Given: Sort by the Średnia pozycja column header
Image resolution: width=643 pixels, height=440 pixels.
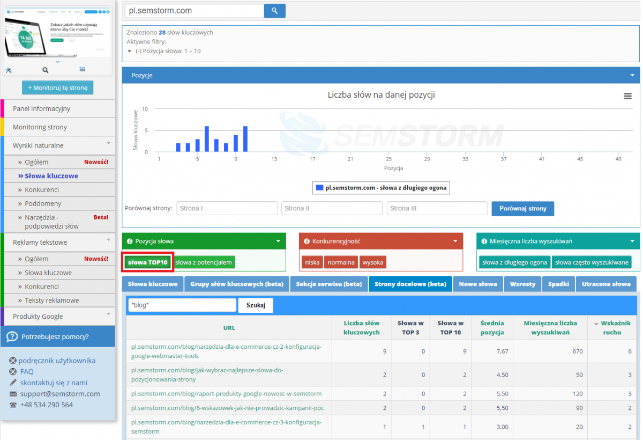Looking at the screenshot, I should 492,328.
